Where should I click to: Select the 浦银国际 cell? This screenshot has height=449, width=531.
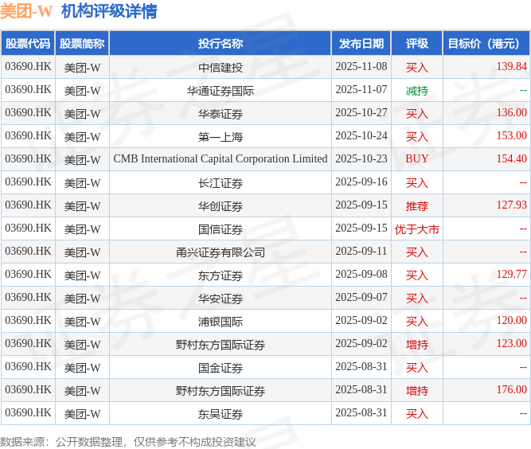[220, 322]
